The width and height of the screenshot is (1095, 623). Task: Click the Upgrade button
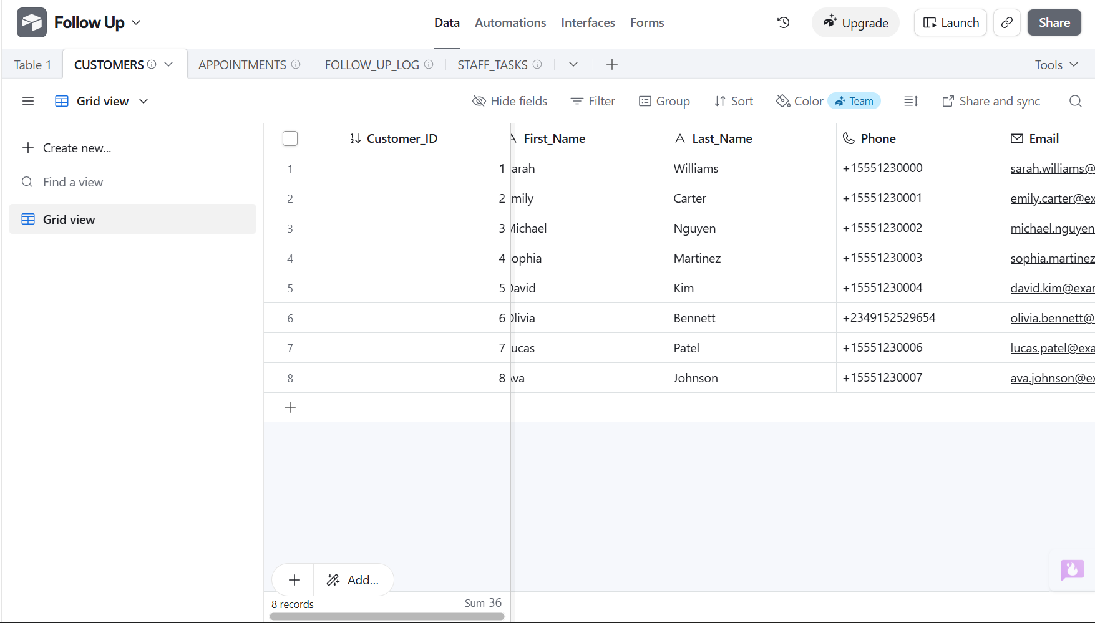pyautogui.click(x=855, y=22)
